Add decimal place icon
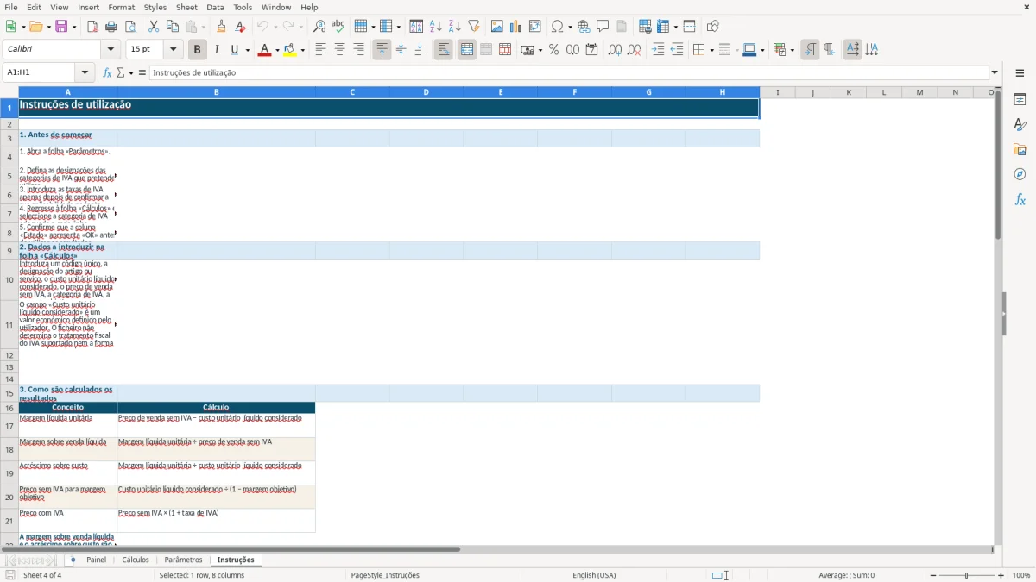Image resolution: width=1036 pixels, height=582 pixels. pyautogui.click(x=615, y=50)
